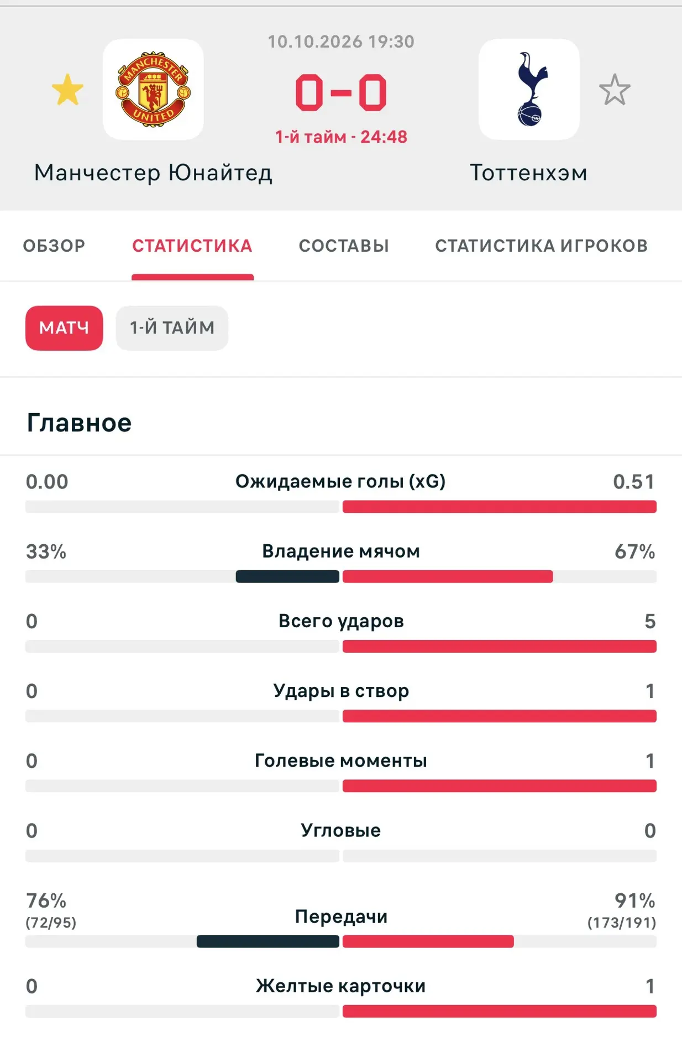Unfavorite Manchester United via the yellow star
This screenshot has width=682, height=1062.
point(67,90)
